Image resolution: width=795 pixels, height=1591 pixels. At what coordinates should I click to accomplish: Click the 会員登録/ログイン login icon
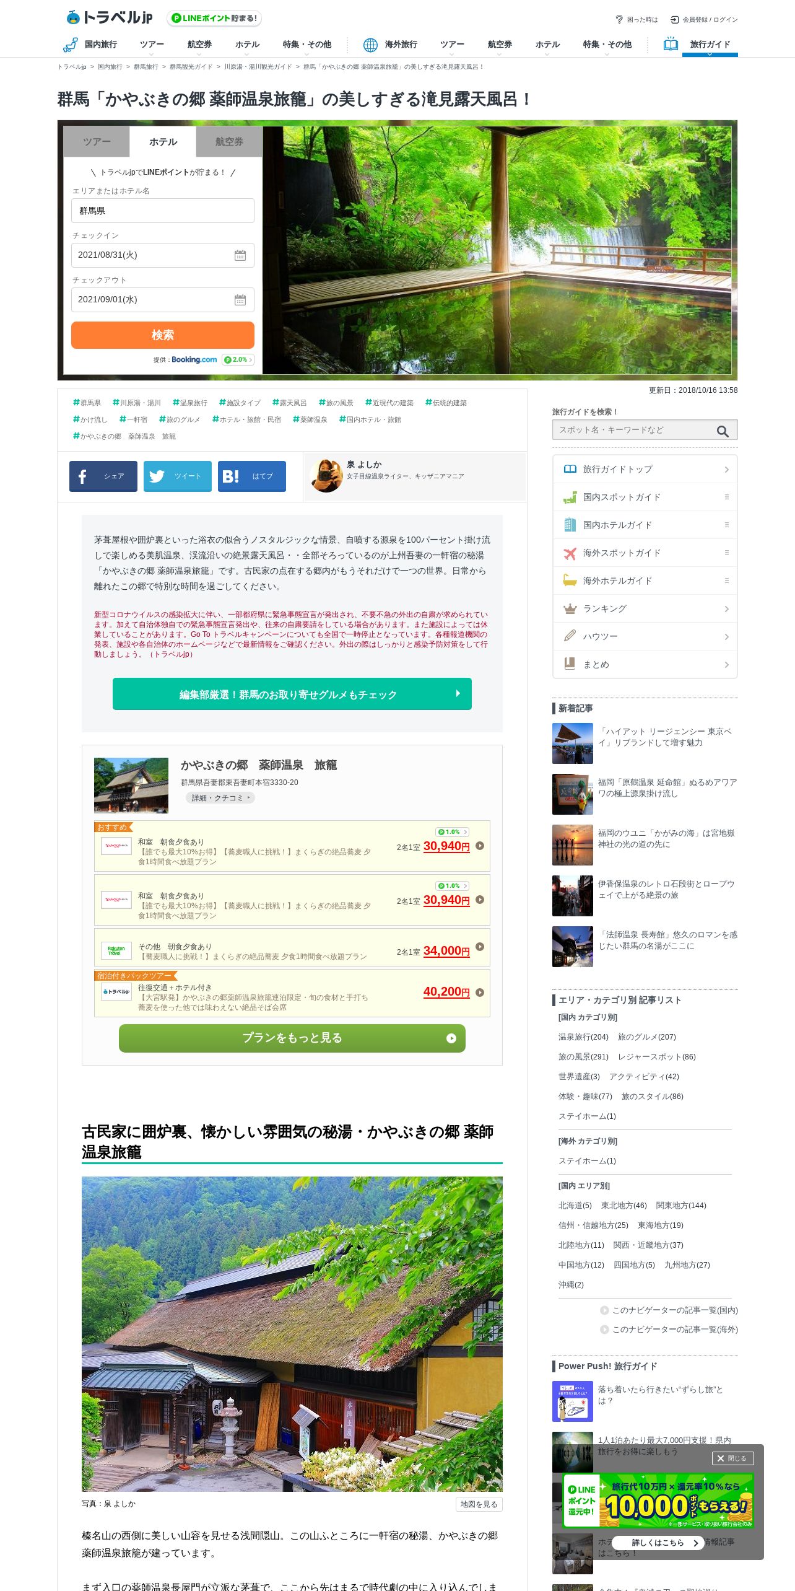[675, 19]
